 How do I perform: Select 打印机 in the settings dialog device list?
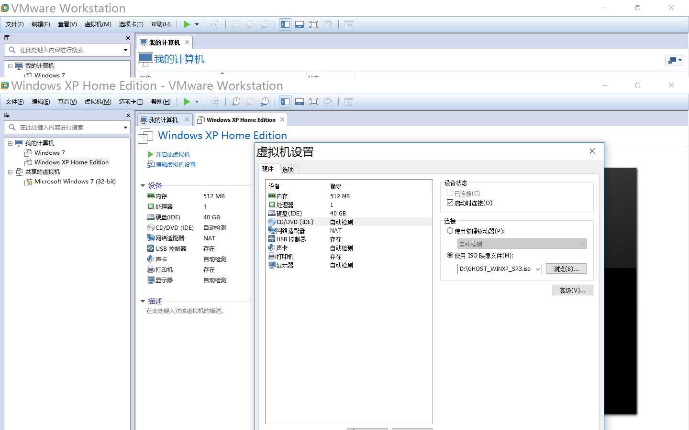click(x=349, y=257)
